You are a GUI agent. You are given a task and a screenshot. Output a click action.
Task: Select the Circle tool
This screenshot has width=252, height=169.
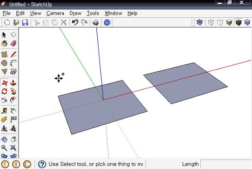click(4, 63)
